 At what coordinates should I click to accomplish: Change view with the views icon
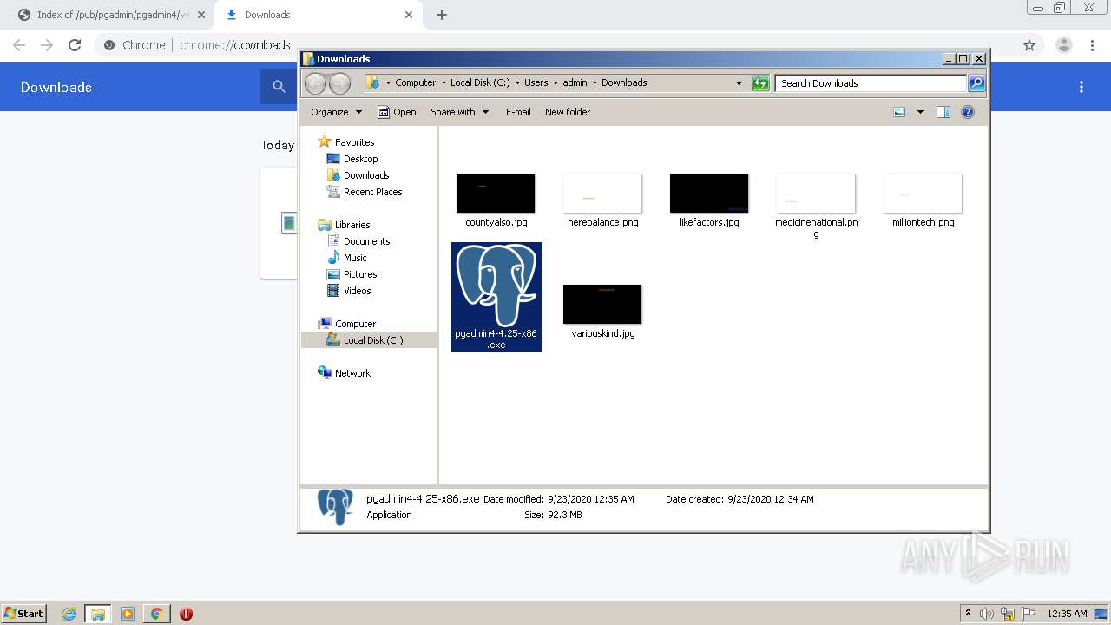[899, 112]
